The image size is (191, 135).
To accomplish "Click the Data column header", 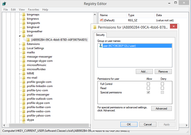I will point(172,15).
